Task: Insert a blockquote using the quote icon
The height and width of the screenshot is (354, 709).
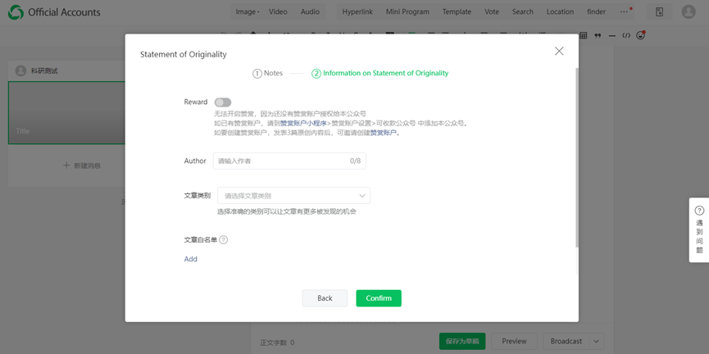Action: point(598,36)
